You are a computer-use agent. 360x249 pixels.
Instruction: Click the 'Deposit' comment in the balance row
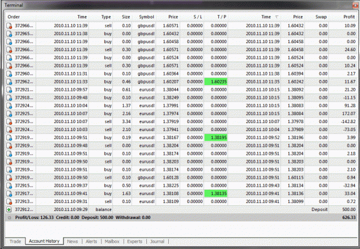point(319,209)
